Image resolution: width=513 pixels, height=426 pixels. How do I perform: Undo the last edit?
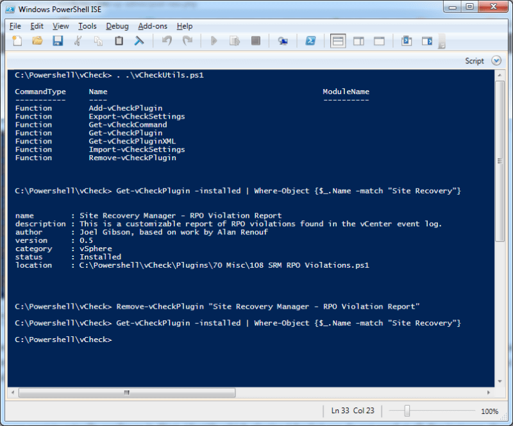167,40
